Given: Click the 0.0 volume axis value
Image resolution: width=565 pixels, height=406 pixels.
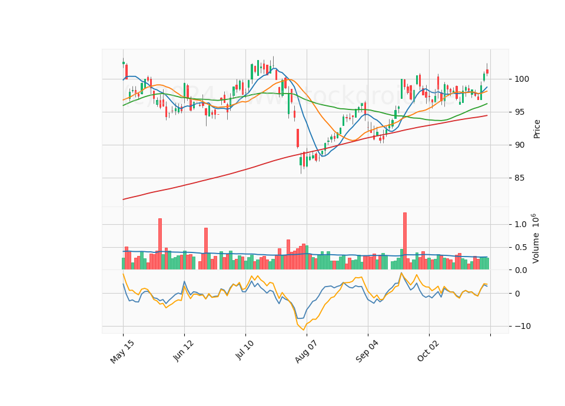Looking at the screenshot, I should pyautogui.click(x=520, y=270).
